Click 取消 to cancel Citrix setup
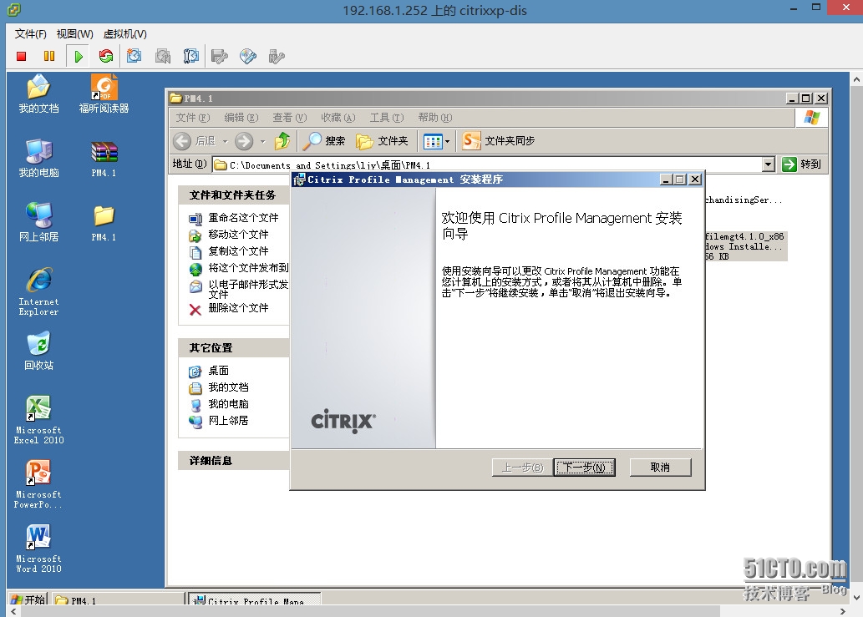The width and height of the screenshot is (863, 617). (660, 468)
